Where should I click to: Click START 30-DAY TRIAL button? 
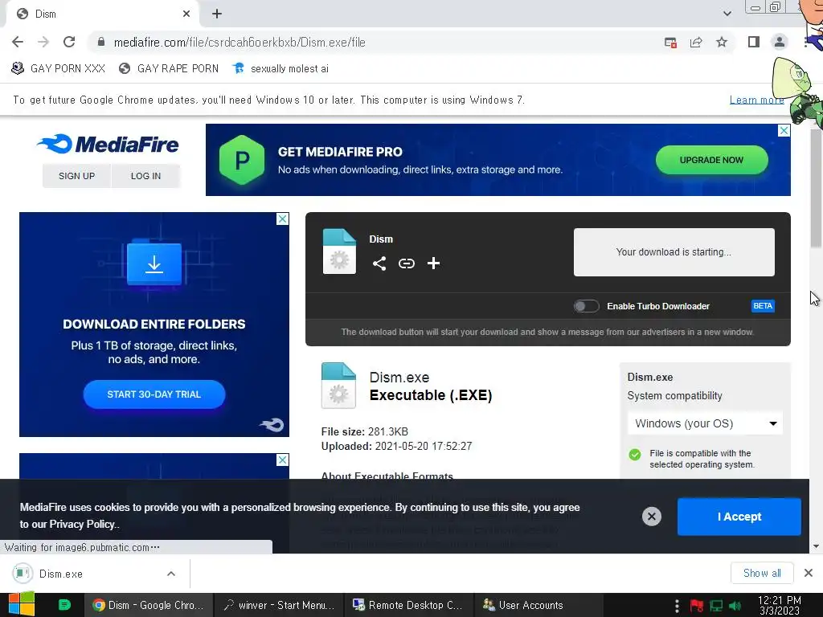point(154,394)
